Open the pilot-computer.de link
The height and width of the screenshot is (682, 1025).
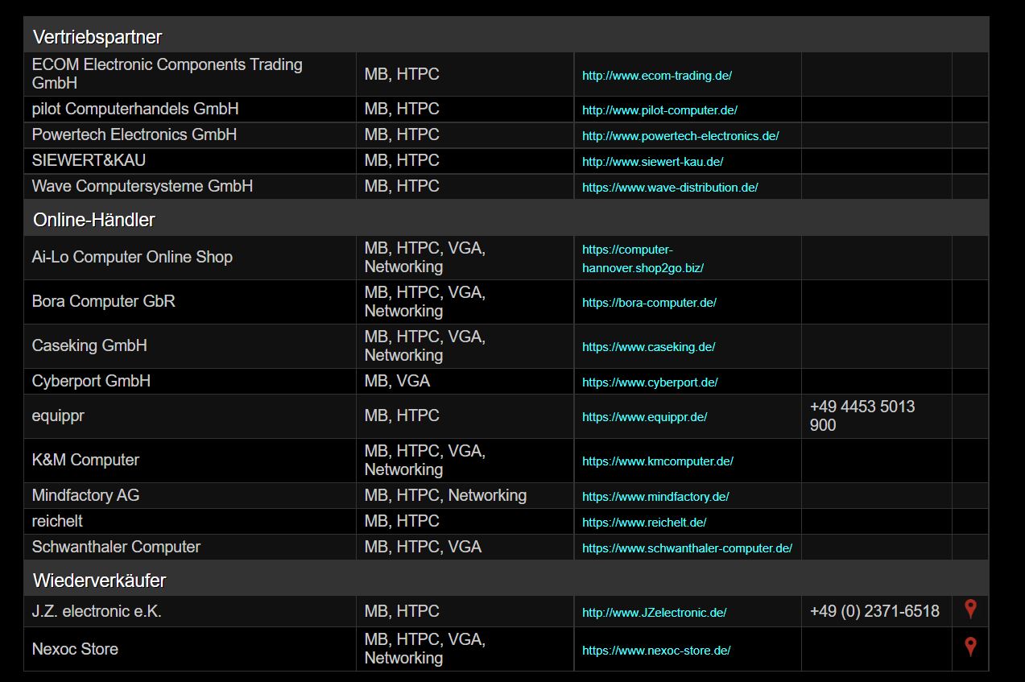(659, 110)
